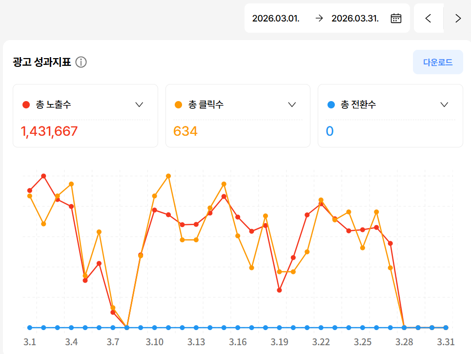The image size is (471, 354).
Task: Click the 3.13 x-axis label
Action: coord(196,342)
